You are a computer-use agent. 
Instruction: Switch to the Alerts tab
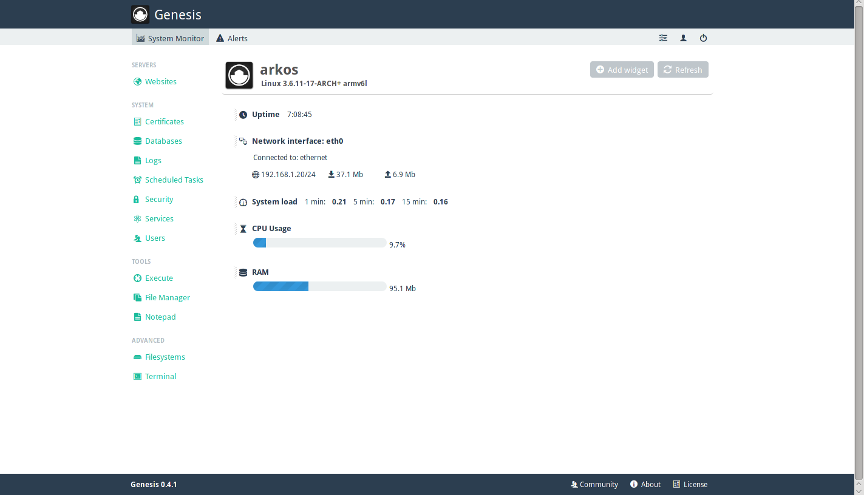(232, 38)
